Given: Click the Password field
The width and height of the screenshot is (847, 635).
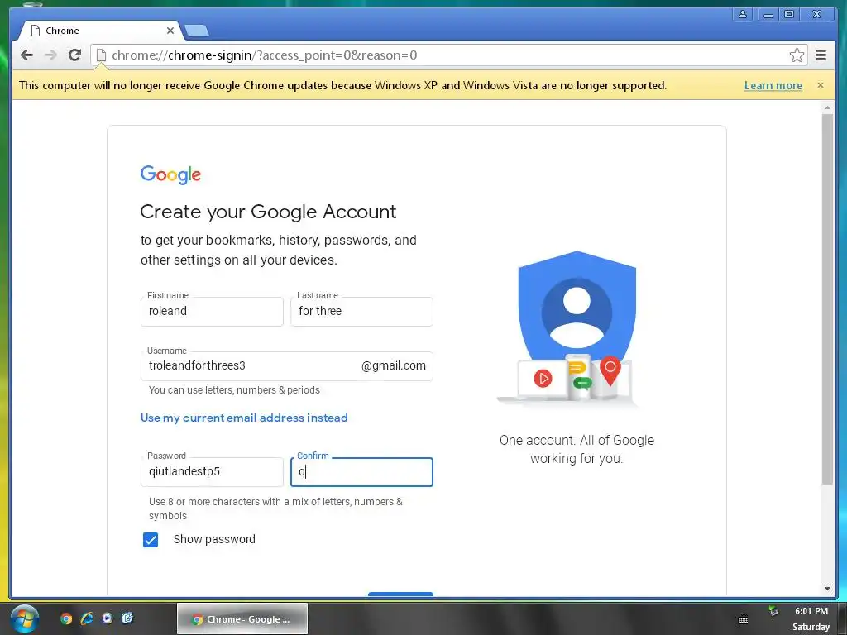Looking at the screenshot, I should click(x=212, y=472).
